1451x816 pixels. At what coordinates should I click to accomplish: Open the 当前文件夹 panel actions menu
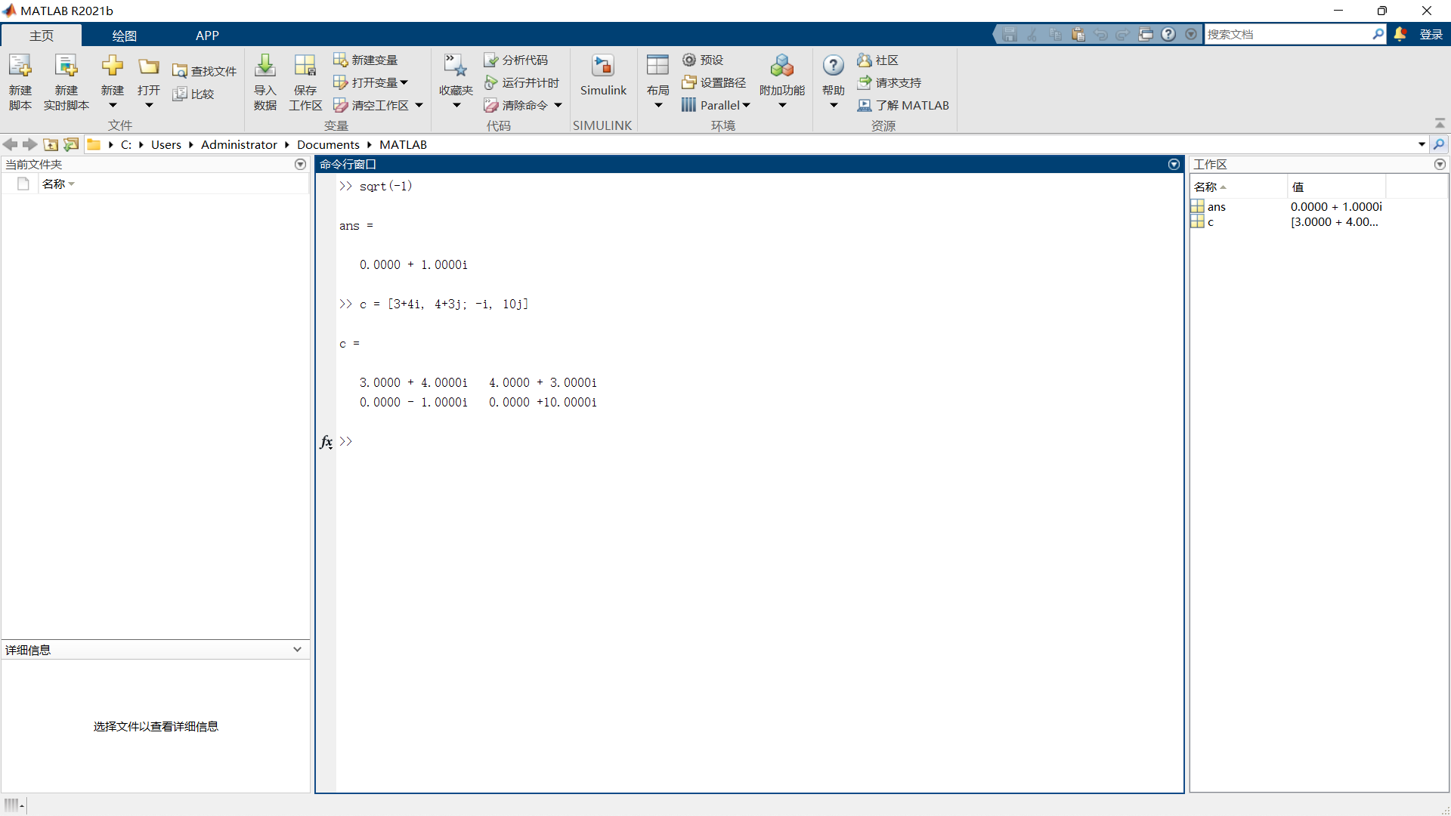(300, 164)
